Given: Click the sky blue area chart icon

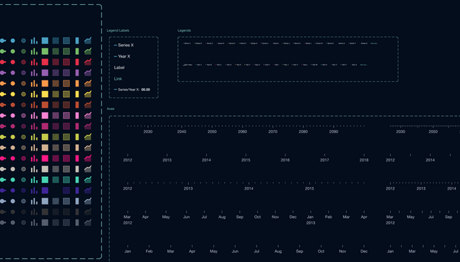Looking at the screenshot, I should click(88, 40).
